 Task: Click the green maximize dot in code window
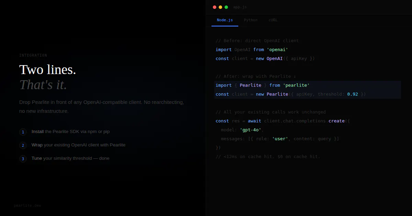[226, 7]
